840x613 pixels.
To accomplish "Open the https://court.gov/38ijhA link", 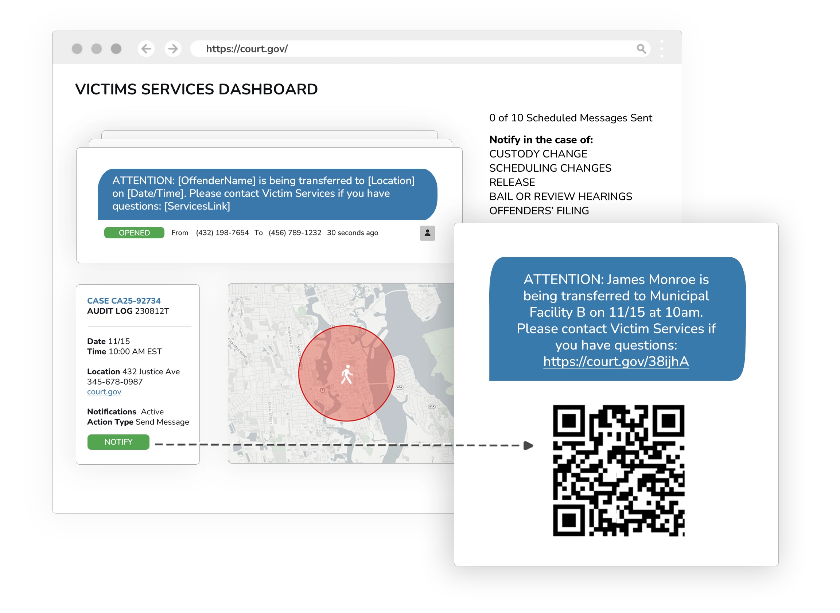I will coord(616,361).
